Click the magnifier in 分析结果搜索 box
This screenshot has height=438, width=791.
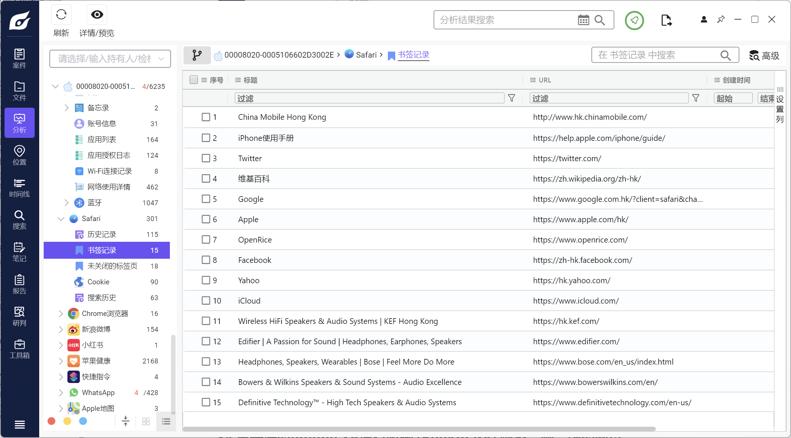(600, 20)
